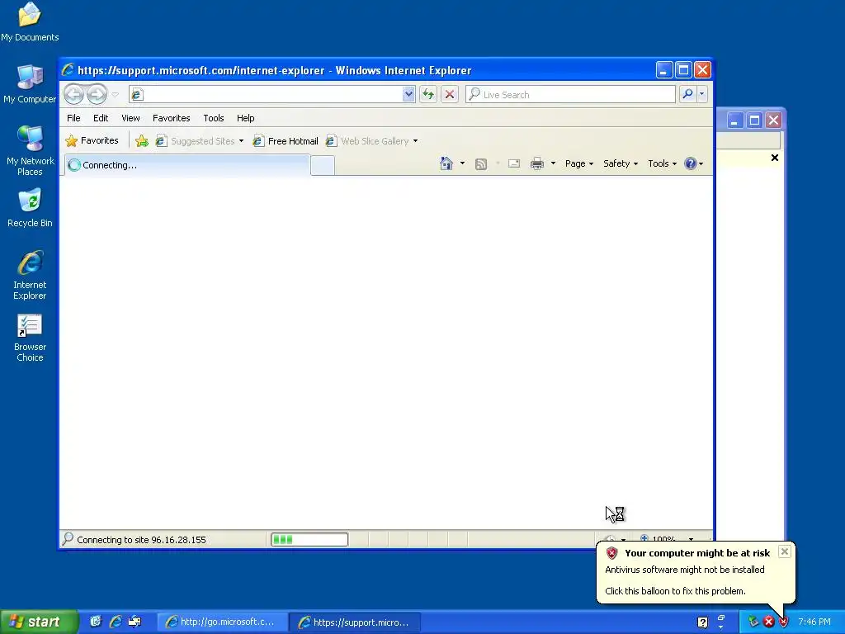Open search provider dropdown arrow

coord(701,94)
